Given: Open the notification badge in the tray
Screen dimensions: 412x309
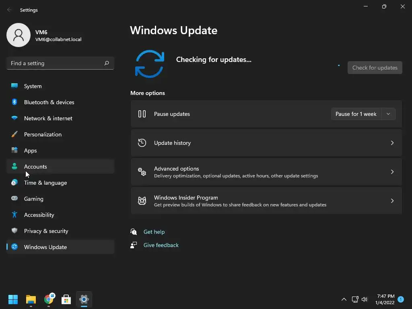Looking at the screenshot, I should (x=401, y=299).
